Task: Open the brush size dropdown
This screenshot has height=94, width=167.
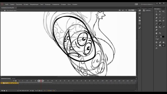Action: (x=156, y=45)
